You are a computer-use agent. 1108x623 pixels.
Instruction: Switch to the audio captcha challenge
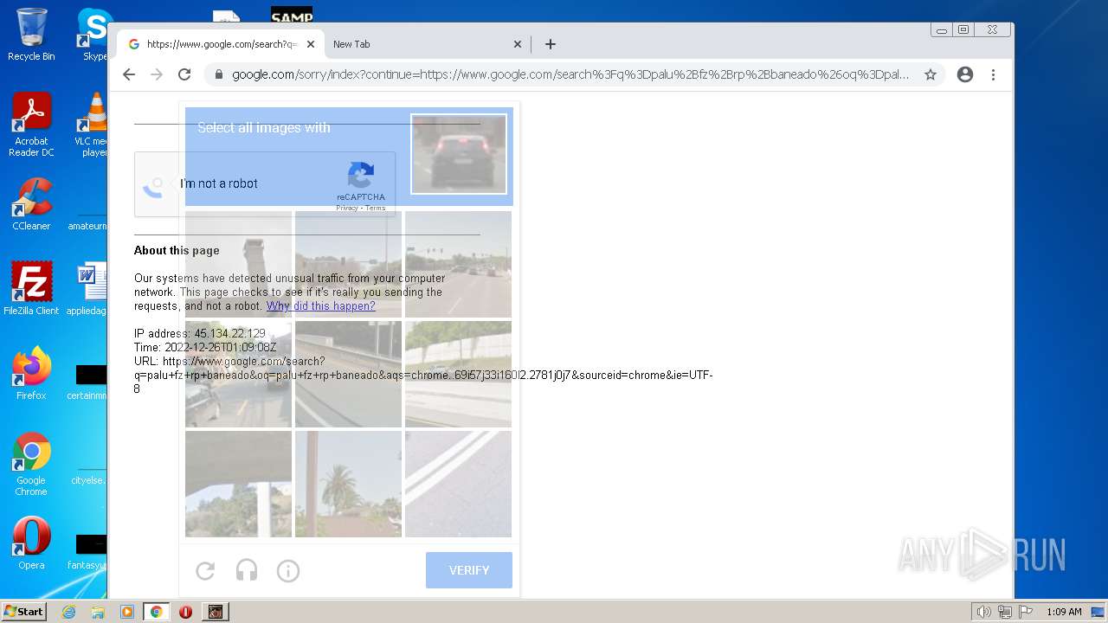(247, 570)
